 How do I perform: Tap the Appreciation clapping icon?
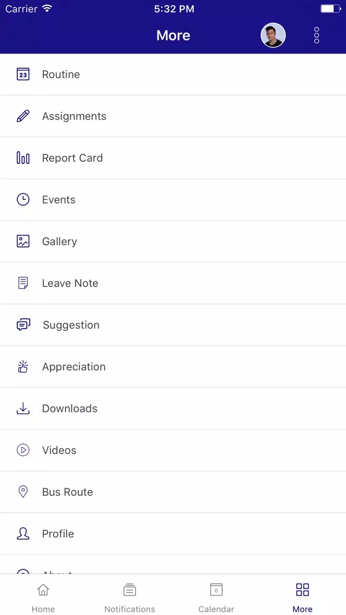click(23, 367)
